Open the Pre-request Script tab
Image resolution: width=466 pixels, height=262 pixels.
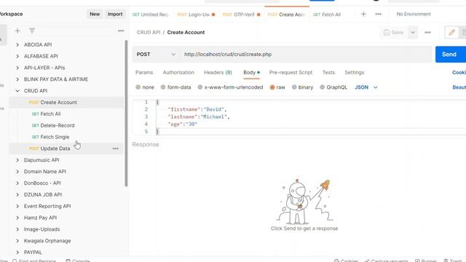pos(291,73)
